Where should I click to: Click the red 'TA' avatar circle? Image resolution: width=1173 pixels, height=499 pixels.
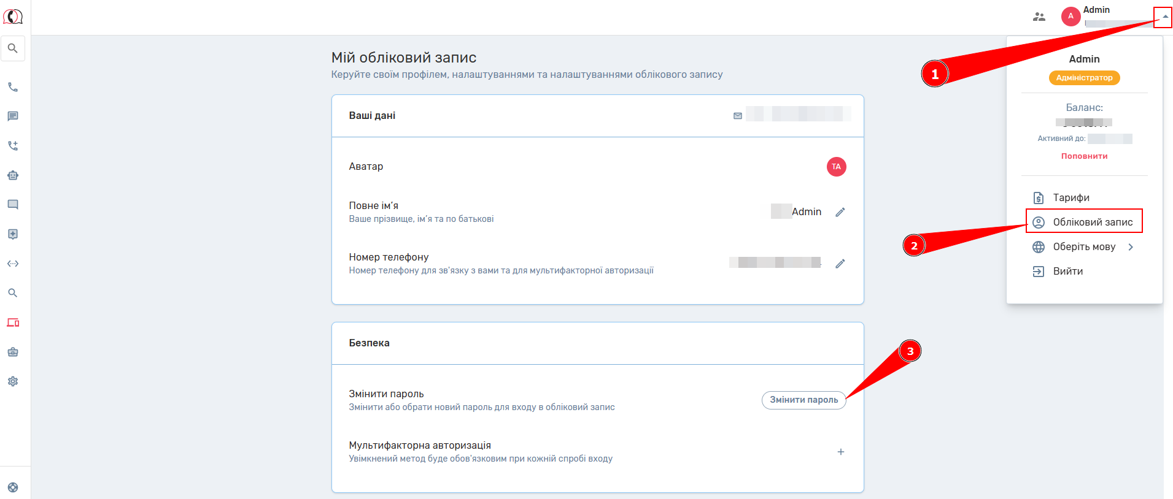[836, 167]
